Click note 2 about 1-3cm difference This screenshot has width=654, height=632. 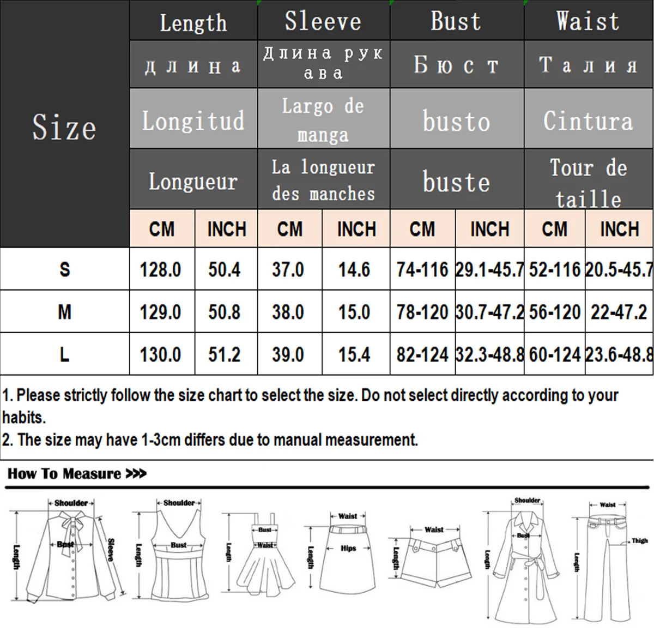tap(210, 439)
